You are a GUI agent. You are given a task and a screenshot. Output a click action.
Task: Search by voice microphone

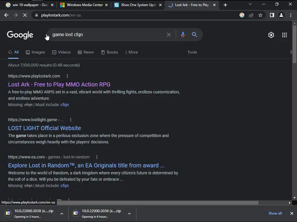click(183, 35)
